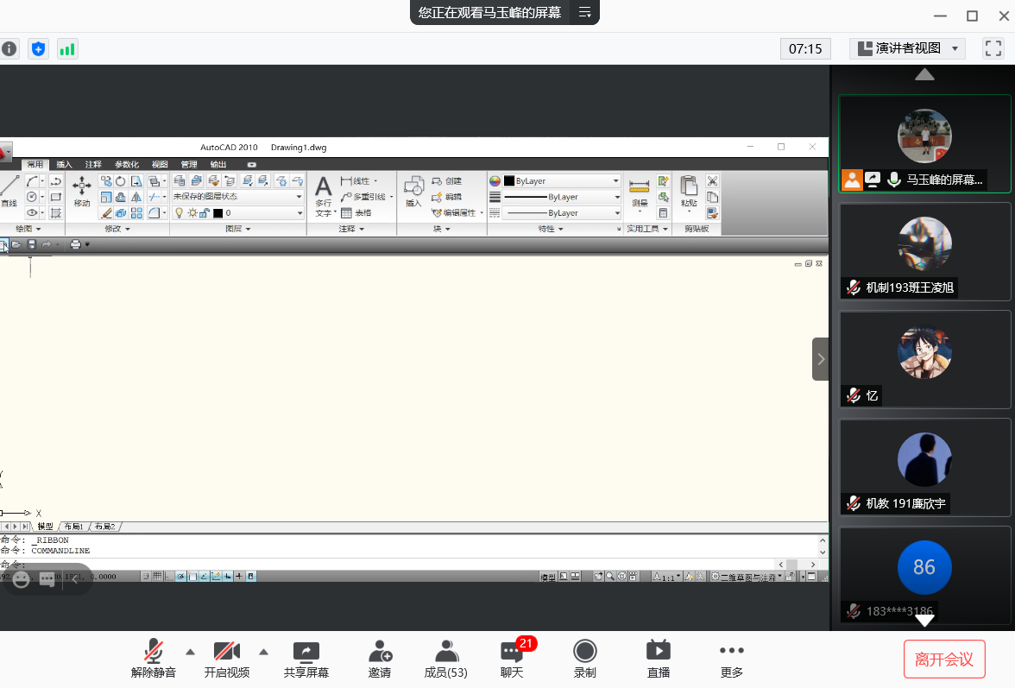Expand audio options arrow beside 解除静音
Screen dimensions: 1015x688
pos(191,652)
